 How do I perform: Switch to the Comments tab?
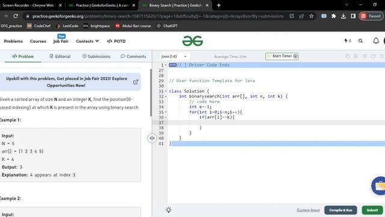134,56
